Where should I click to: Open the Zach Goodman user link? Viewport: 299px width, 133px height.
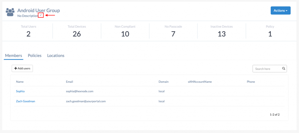pos(26,101)
